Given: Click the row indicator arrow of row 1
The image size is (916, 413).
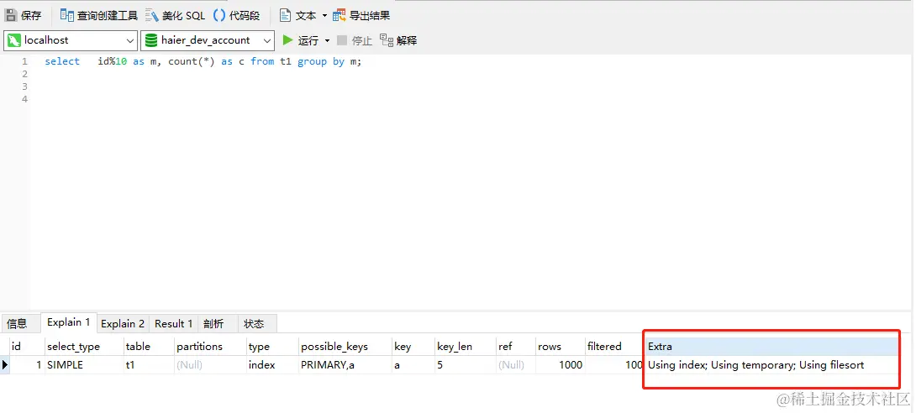Looking at the screenshot, I should [5, 365].
